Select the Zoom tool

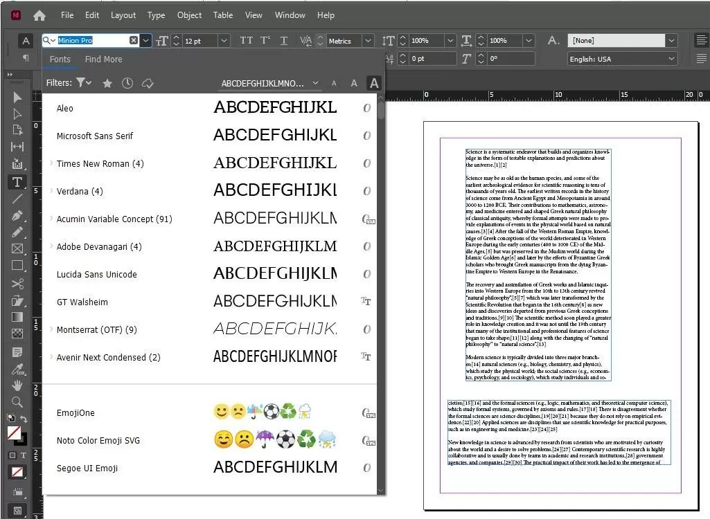[x=17, y=402]
